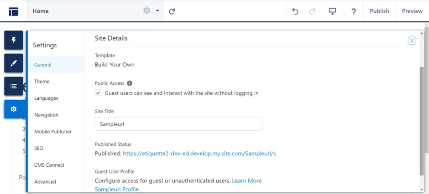
Task: Open the Page Structure list panel
Action: point(14,86)
